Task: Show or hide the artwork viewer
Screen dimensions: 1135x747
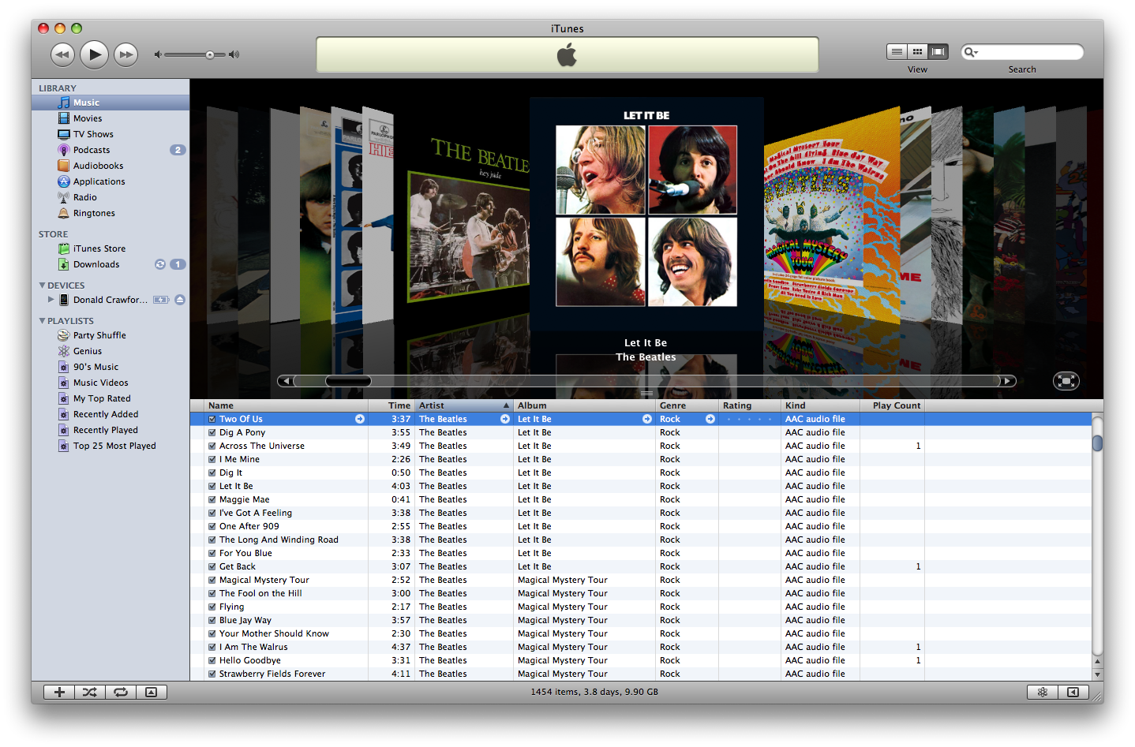Action: pyautogui.click(x=152, y=692)
